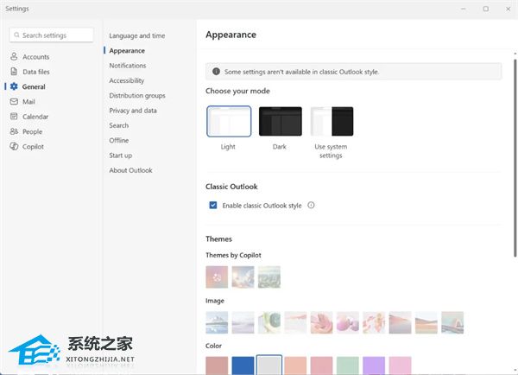Open Copilot settings icon

[x=14, y=146]
